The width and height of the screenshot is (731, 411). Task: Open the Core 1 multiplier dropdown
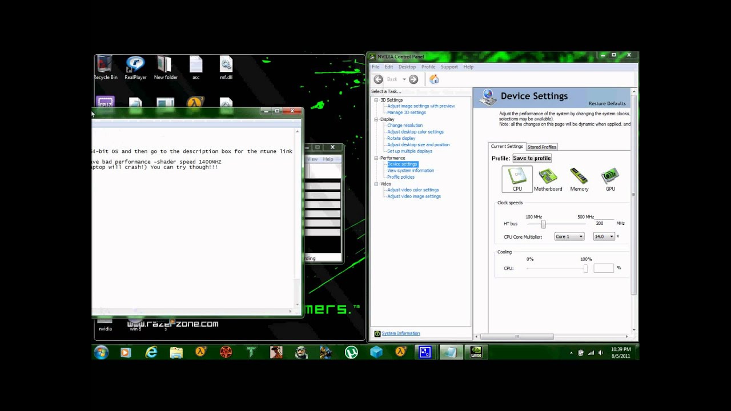pos(569,236)
